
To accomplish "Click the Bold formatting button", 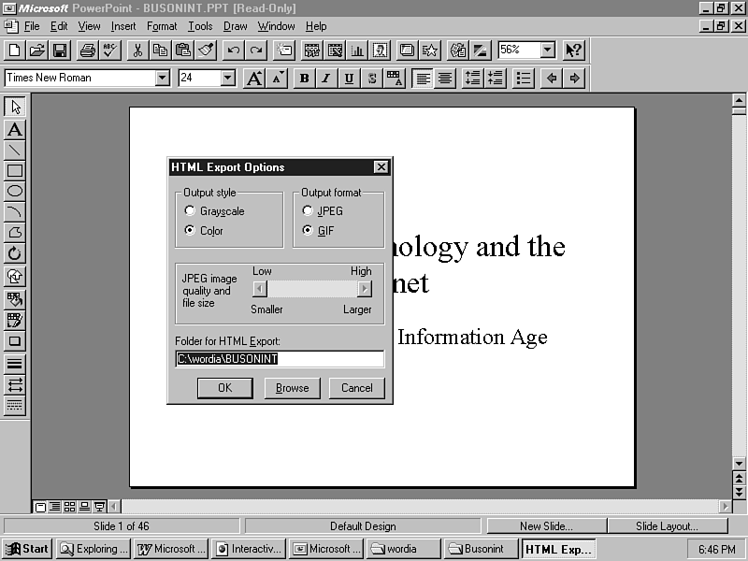I will (304, 79).
